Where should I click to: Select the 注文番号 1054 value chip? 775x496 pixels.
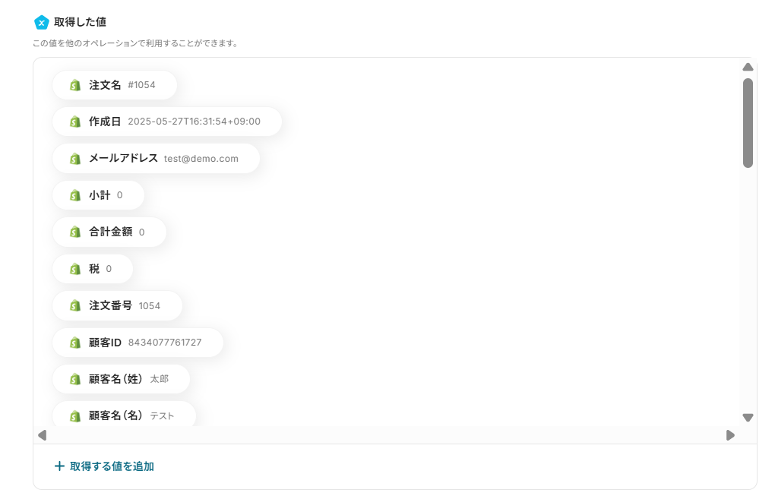pyautogui.click(x=117, y=306)
